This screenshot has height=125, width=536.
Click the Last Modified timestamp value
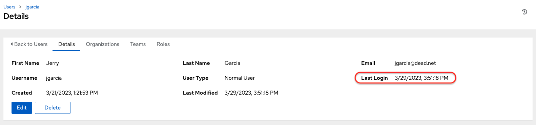coord(251,93)
